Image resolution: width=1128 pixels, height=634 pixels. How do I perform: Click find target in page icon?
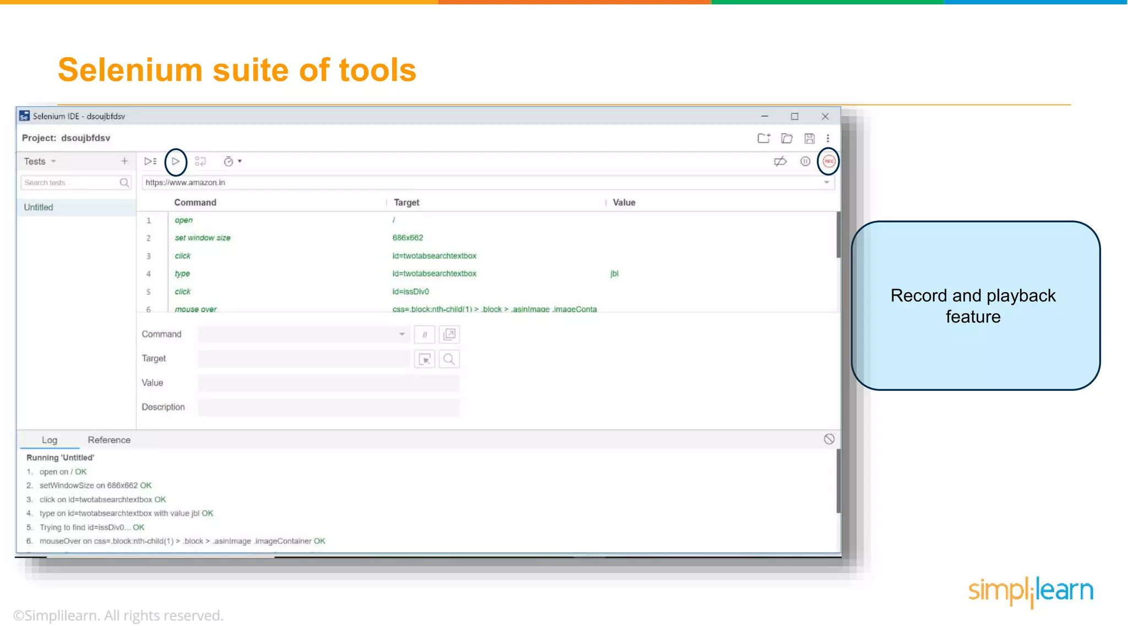point(449,359)
